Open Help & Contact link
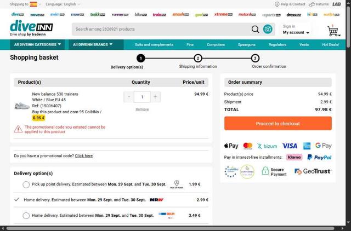 tap(290, 4)
